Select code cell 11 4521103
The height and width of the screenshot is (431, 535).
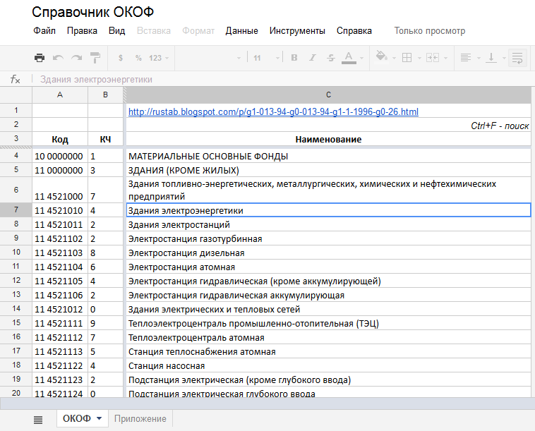(60, 253)
